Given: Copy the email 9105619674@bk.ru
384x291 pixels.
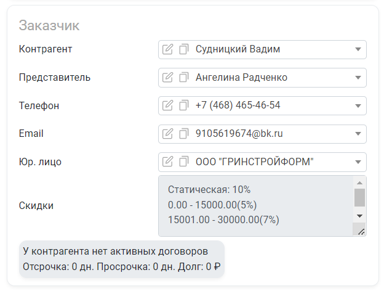Looking at the screenshot, I should coord(183,134).
